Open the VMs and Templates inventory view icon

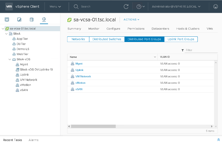(x=19, y=19)
